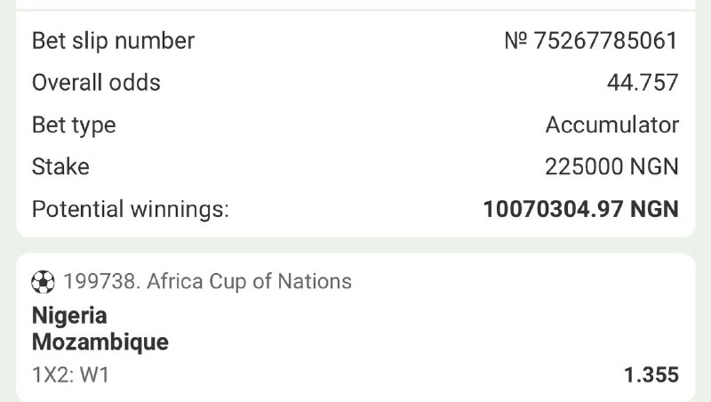Click the № symbol before the slip number
Screen dimensions: 711x402
click(516, 41)
